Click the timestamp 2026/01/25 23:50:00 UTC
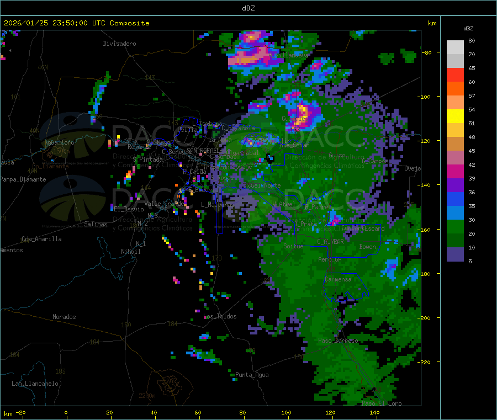 pos(55,23)
